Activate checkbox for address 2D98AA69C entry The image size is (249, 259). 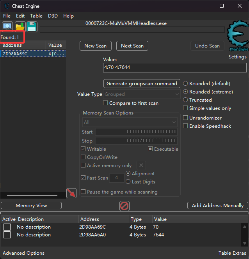pos(7,227)
